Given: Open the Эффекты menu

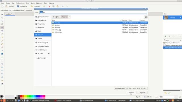Looking at the screenshot, I should [x=39, y=3].
